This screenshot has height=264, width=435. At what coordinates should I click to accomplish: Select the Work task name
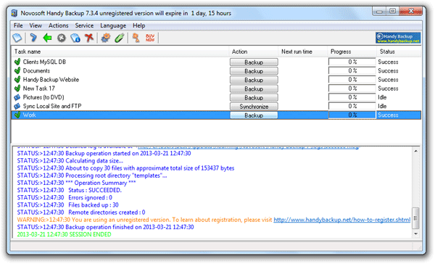(x=30, y=115)
